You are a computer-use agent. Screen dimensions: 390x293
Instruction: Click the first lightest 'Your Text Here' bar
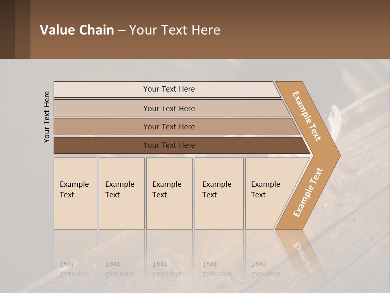point(167,89)
